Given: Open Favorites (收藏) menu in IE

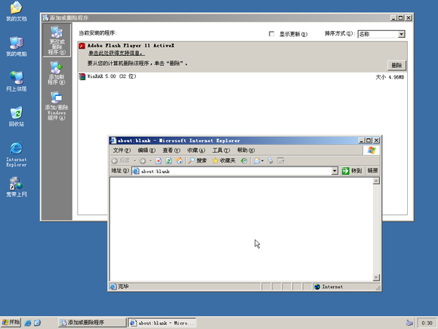Looking at the screenshot, I should coord(196,151).
